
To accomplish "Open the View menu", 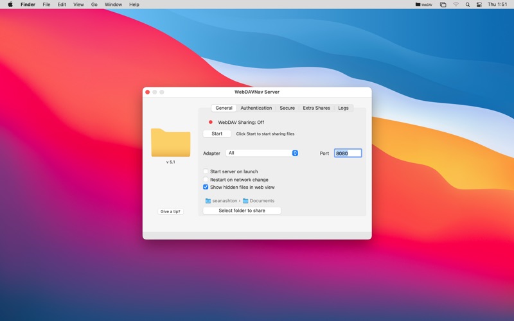I will [x=78, y=4].
